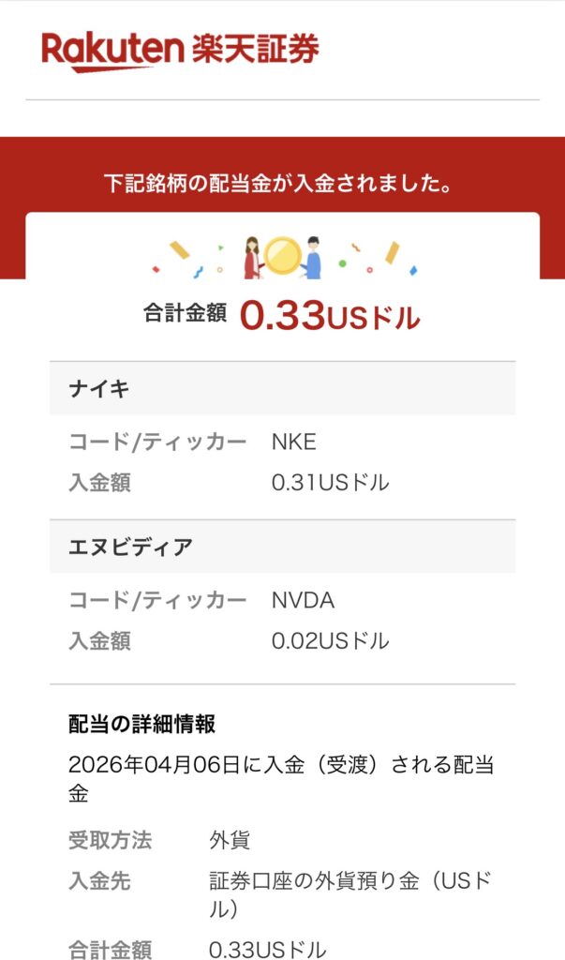The image size is (565, 960).
Task: Click the 合計金額 label beside the red total
Action: (x=185, y=314)
